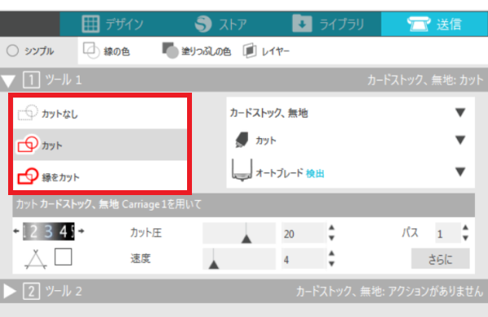Screen dimensions: 488x317
Task: Open 塗りつぶしの色 (Fill Color) panel
Action: [197, 51]
